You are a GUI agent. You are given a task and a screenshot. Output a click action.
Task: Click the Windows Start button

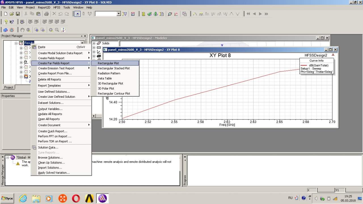coord(7,198)
